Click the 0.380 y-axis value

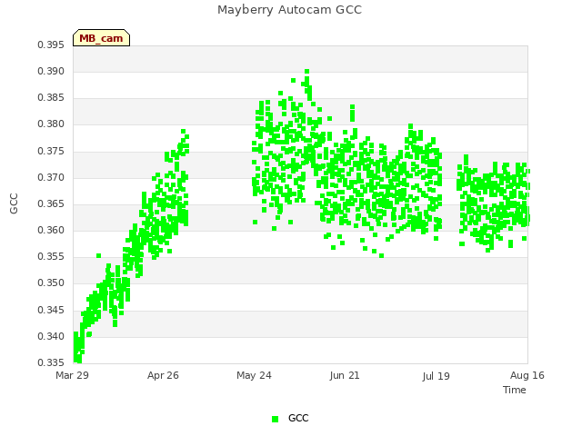tap(51, 124)
